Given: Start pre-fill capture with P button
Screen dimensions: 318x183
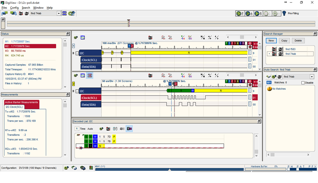Looking at the screenshot, I should tap(240, 13).
